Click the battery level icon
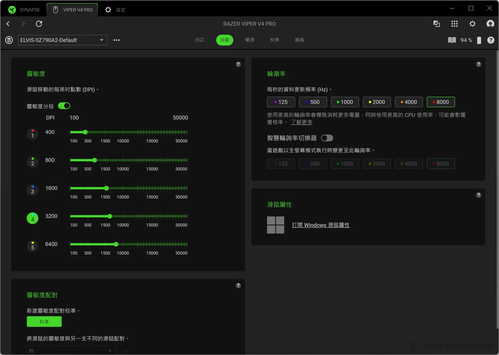The width and height of the screenshot is (499, 355). pos(479,40)
